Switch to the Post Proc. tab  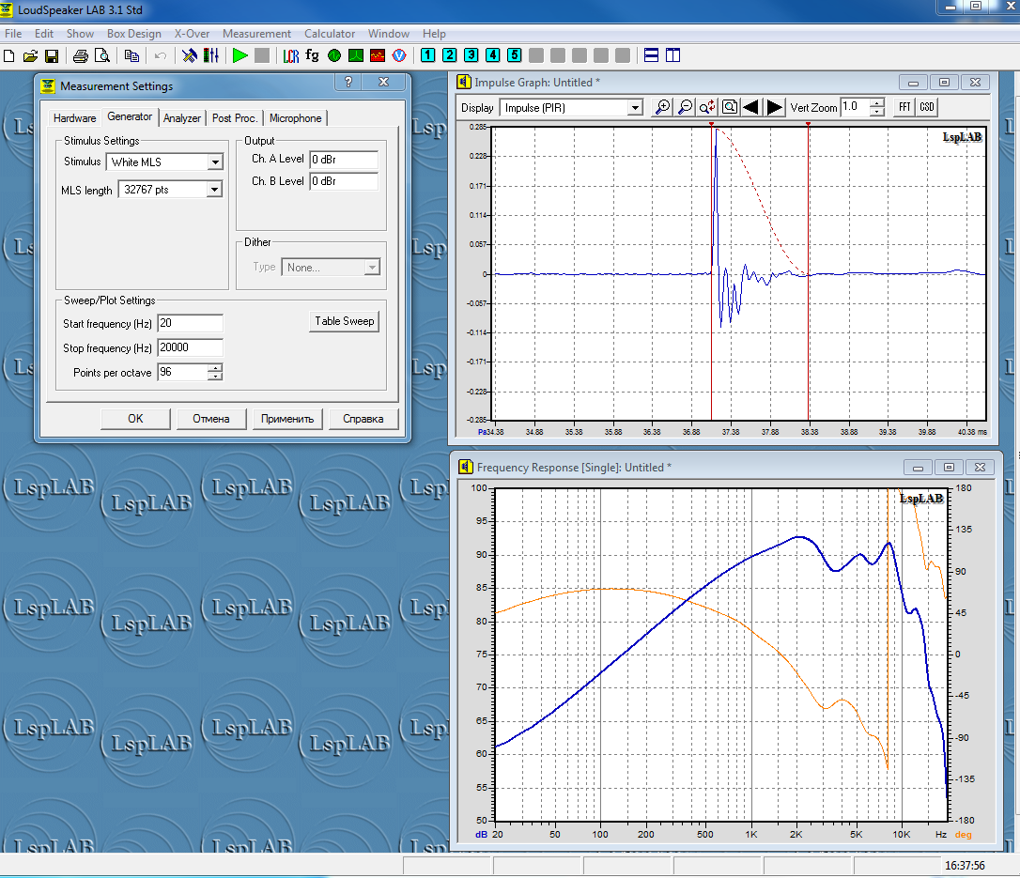[x=234, y=118]
